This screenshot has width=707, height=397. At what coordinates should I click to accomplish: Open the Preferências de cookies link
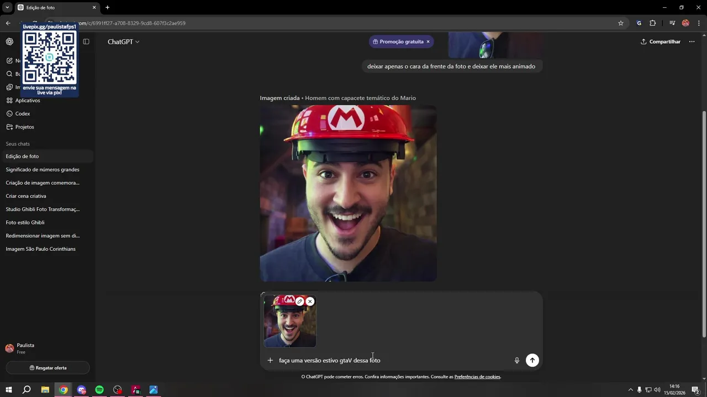pos(477,377)
